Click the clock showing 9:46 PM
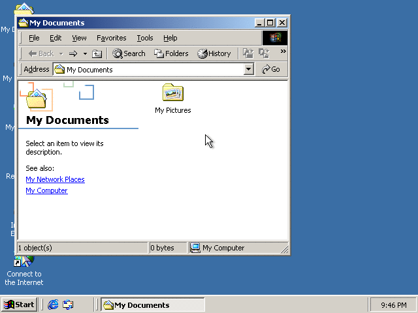 pos(394,305)
